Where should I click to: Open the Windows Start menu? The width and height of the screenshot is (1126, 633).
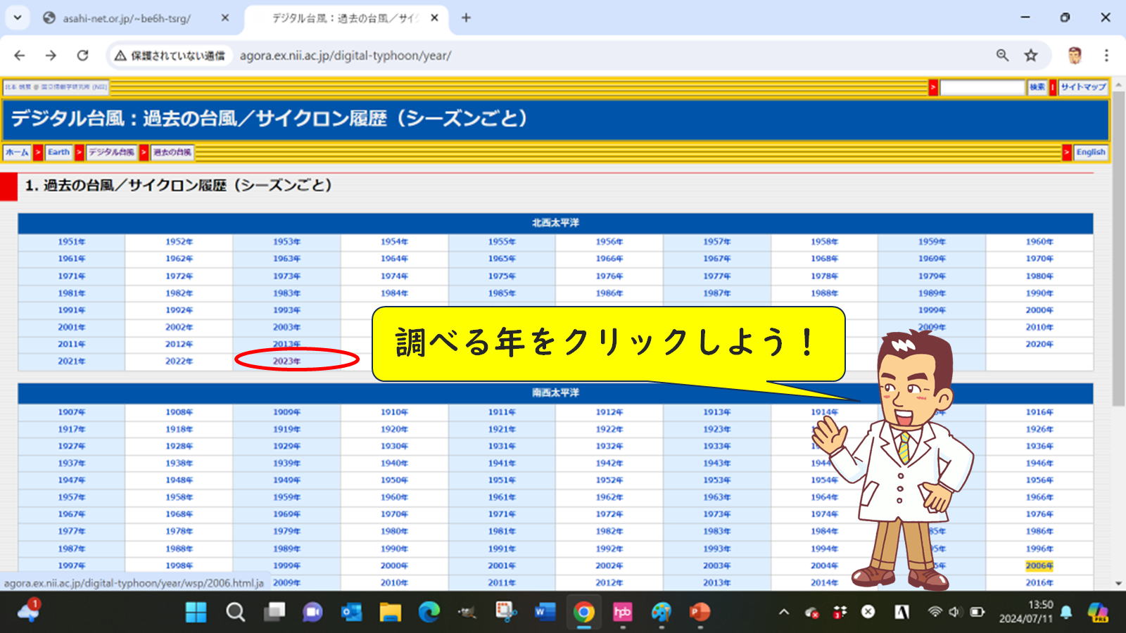point(196,613)
